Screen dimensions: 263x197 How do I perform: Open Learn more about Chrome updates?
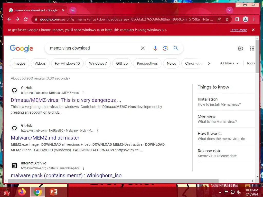coord(239,30)
